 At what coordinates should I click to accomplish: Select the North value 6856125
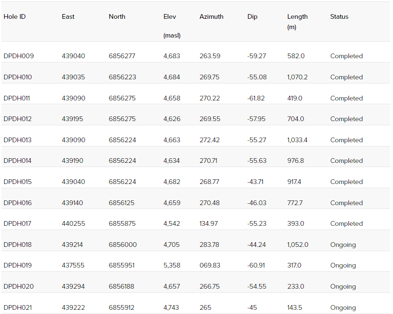coord(122,203)
